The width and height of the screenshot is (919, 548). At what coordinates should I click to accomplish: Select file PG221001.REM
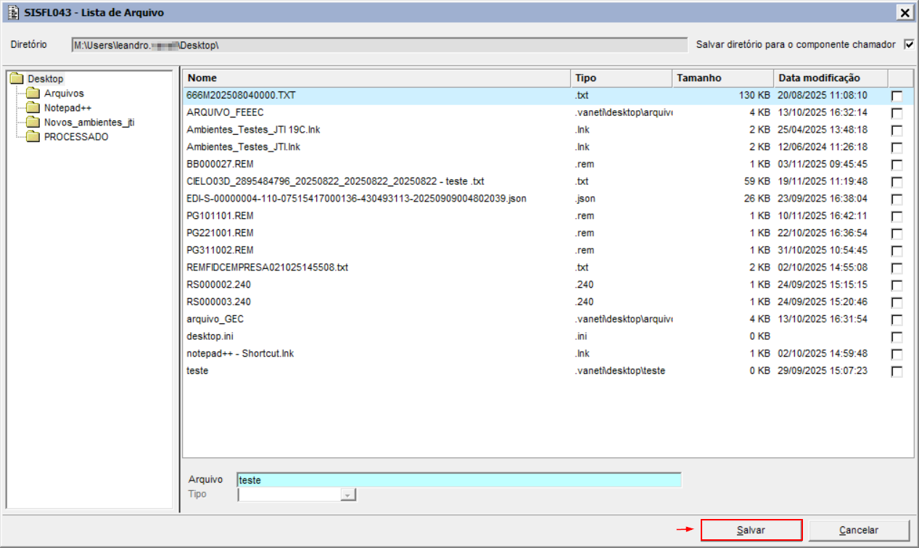[220, 233]
